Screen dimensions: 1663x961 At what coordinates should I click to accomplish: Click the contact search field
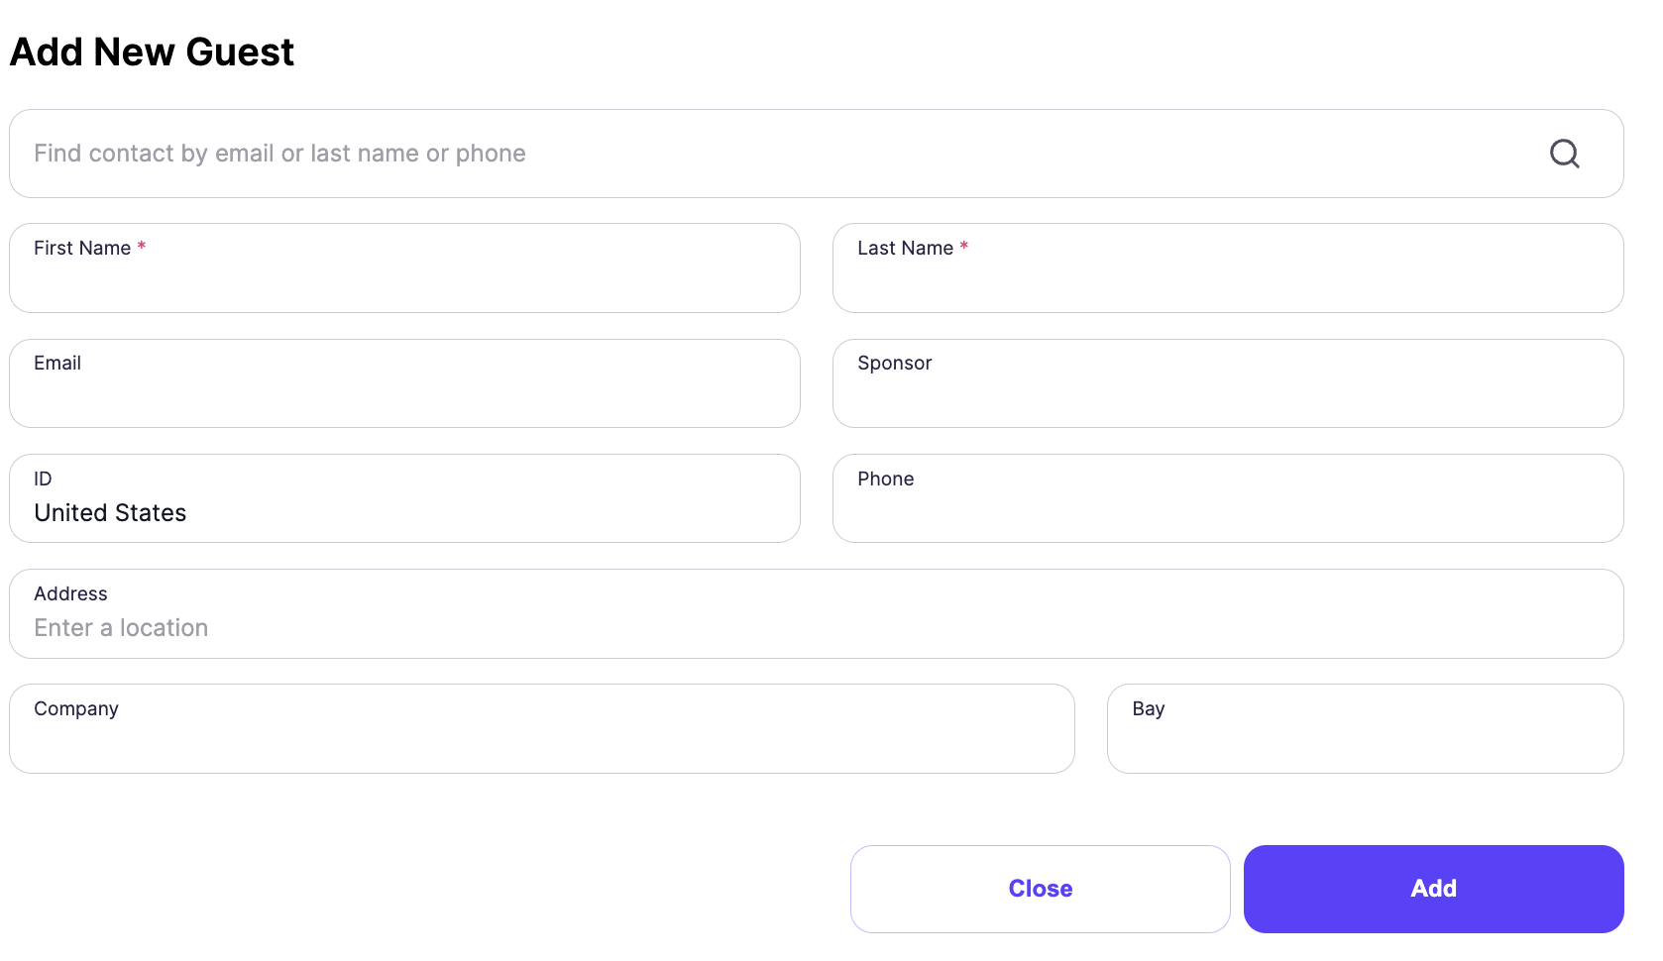pyautogui.click(x=694, y=154)
